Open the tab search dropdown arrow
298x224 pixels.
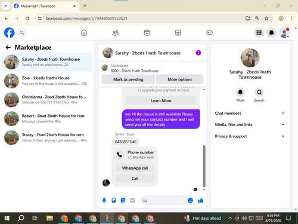coord(6,6)
